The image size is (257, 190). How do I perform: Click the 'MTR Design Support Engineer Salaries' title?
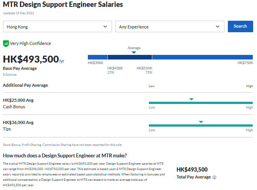coord(63,5)
